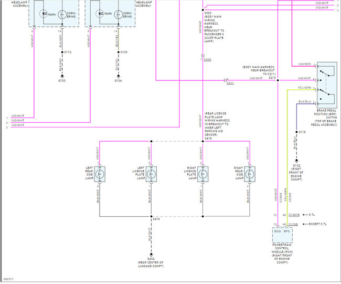
Task: Click the Right License Plate Lamp symbol
Action: [x=203, y=174]
